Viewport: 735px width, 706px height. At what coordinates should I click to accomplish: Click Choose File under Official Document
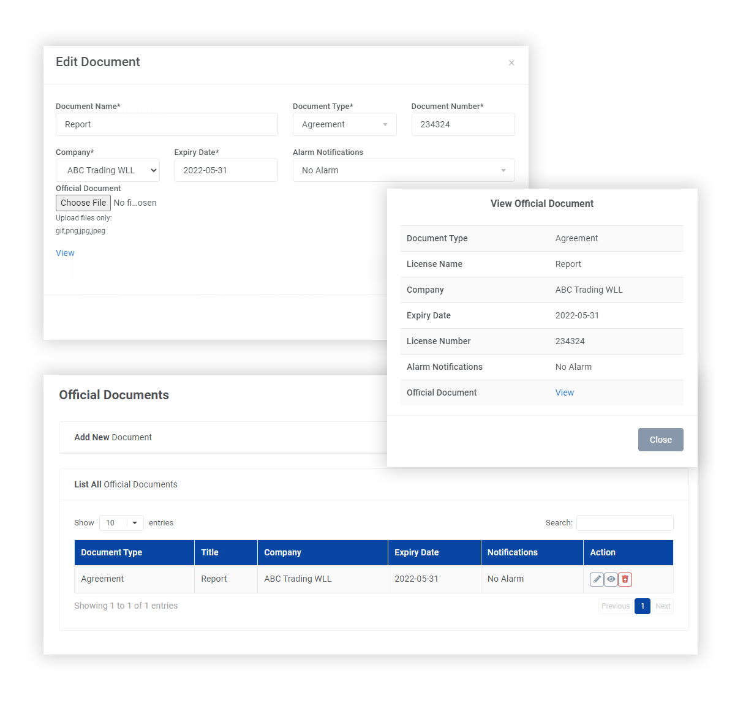point(83,203)
